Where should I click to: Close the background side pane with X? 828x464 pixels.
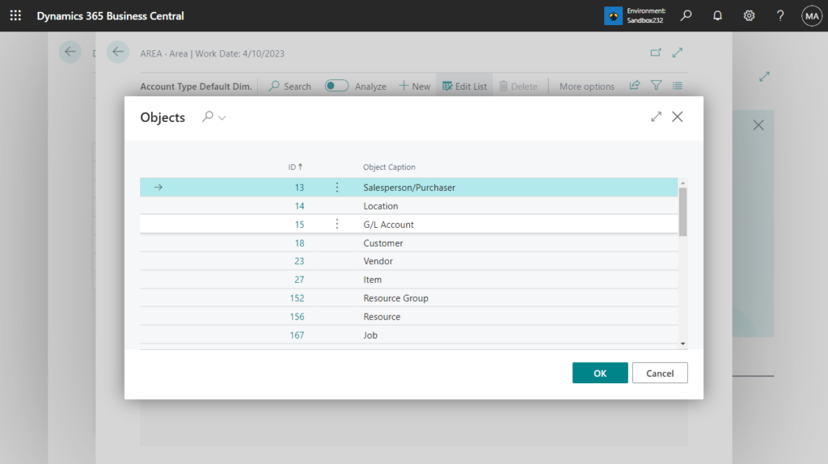click(758, 125)
